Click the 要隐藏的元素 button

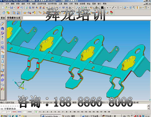14,18
